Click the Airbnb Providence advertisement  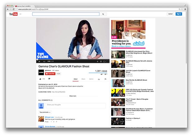point(128,34)
